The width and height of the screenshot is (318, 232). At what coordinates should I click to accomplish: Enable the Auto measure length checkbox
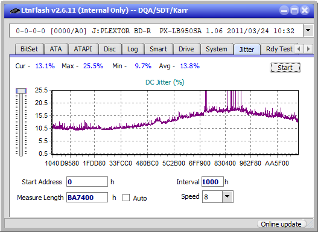point(126,198)
